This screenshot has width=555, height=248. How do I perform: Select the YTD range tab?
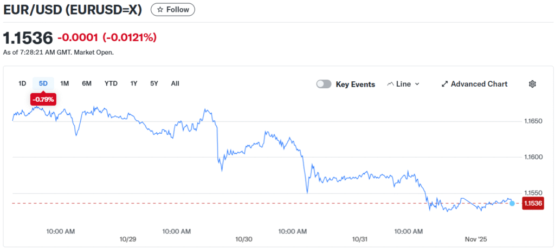[x=111, y=83]
